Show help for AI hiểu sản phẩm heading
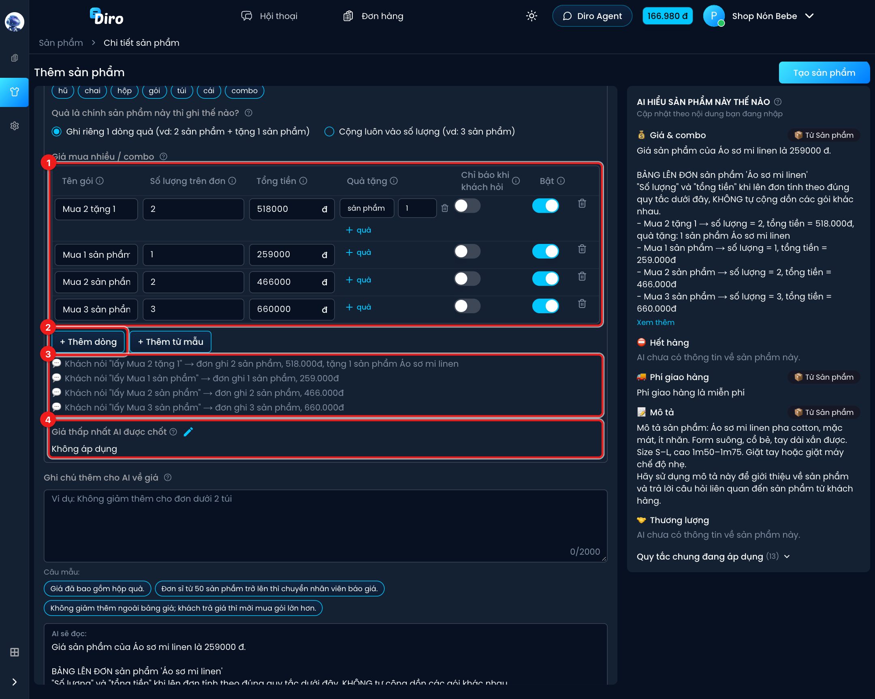The width and height of the screenshot is (875, 699). pos(777,102)
